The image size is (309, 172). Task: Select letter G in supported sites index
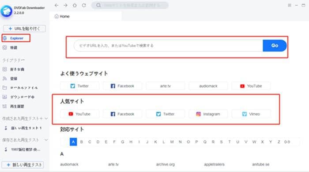(x=123, y=142)
